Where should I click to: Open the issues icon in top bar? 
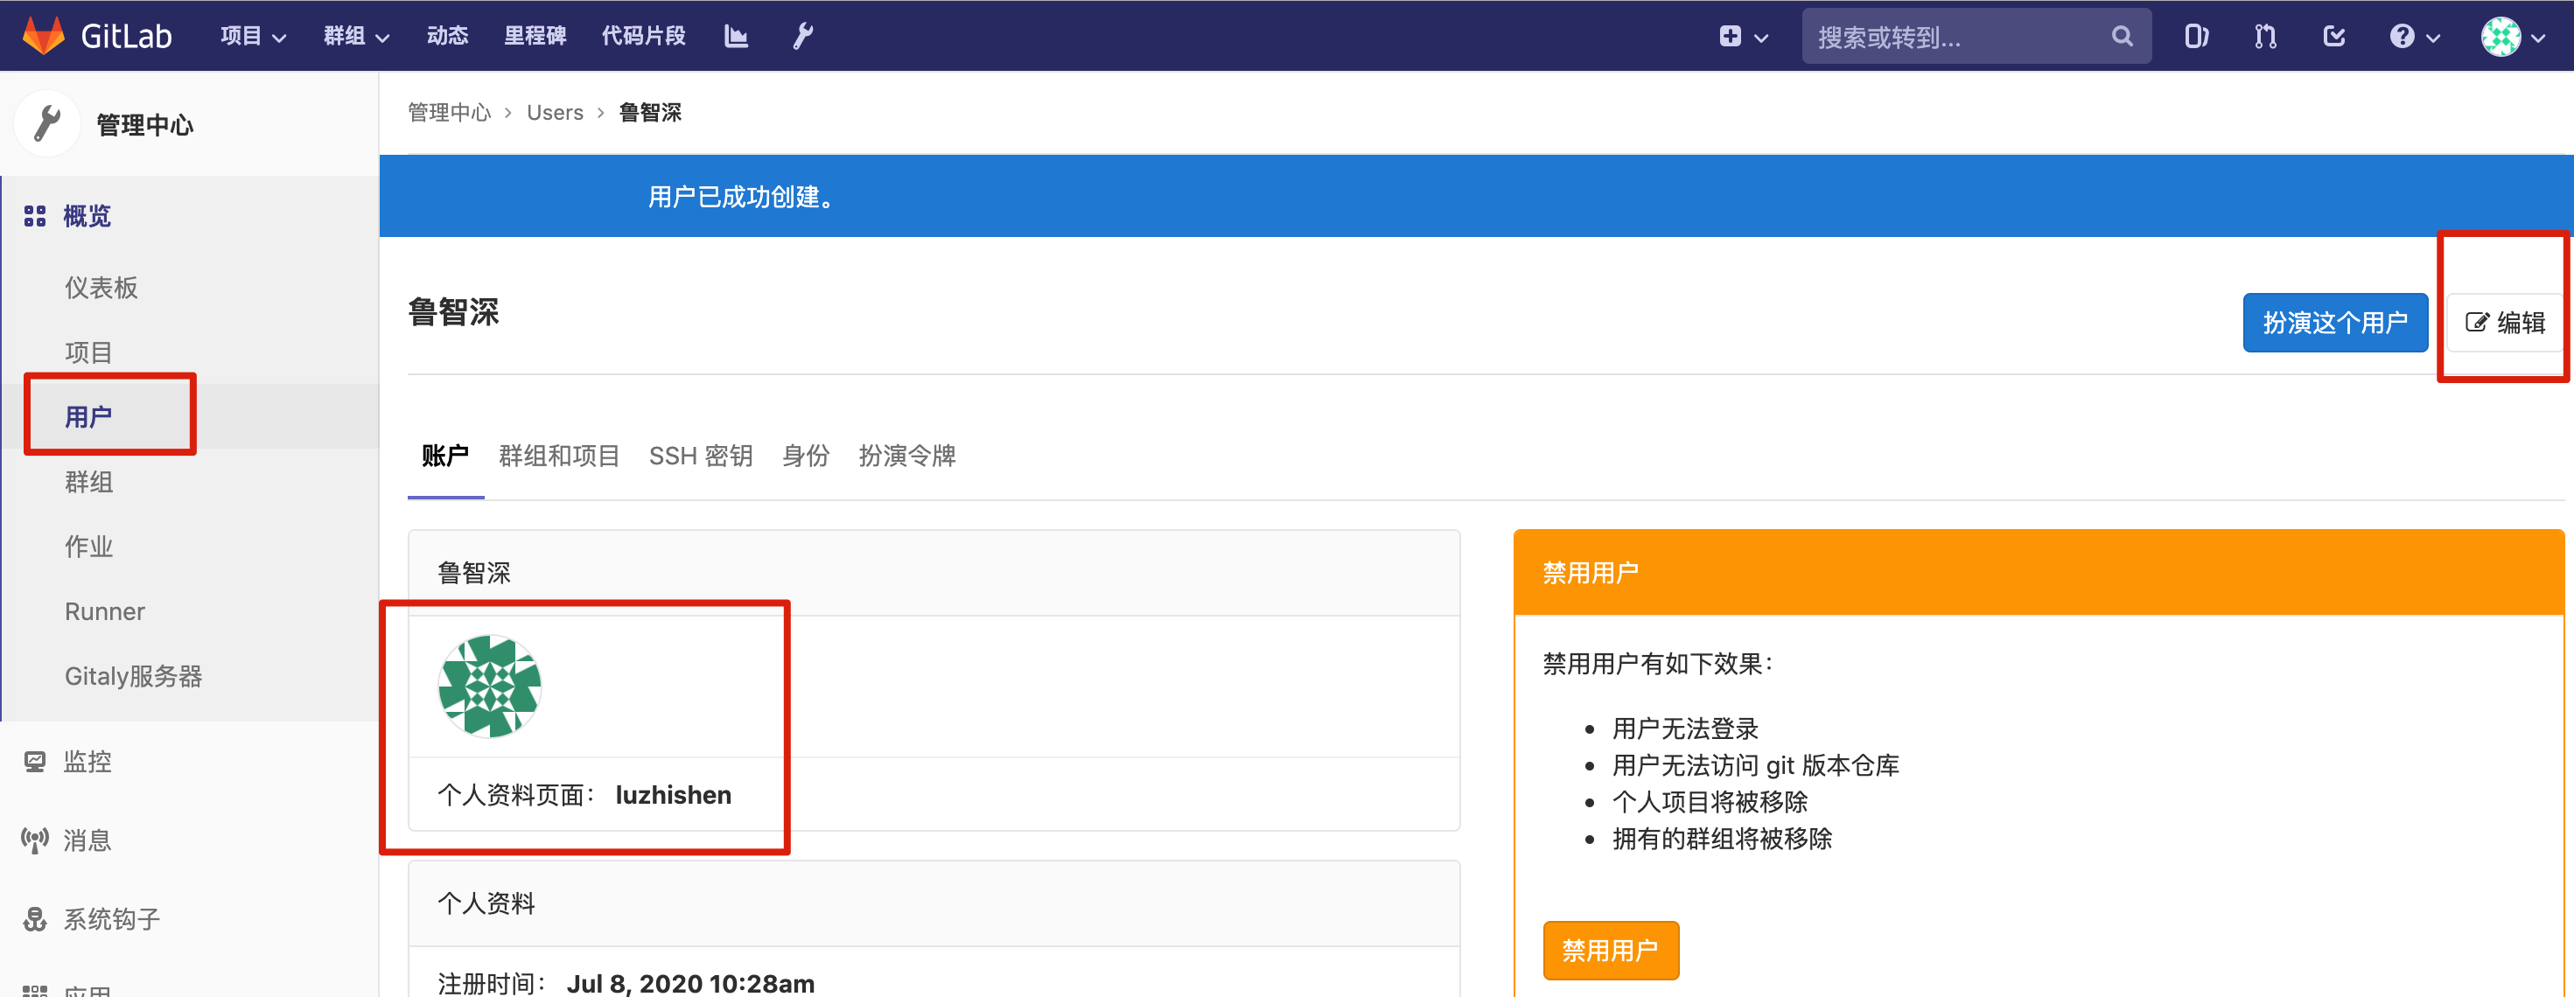(2195, 37)
